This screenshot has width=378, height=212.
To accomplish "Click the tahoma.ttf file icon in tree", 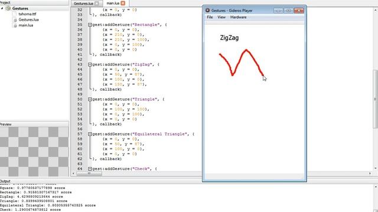I will [15, 14].
